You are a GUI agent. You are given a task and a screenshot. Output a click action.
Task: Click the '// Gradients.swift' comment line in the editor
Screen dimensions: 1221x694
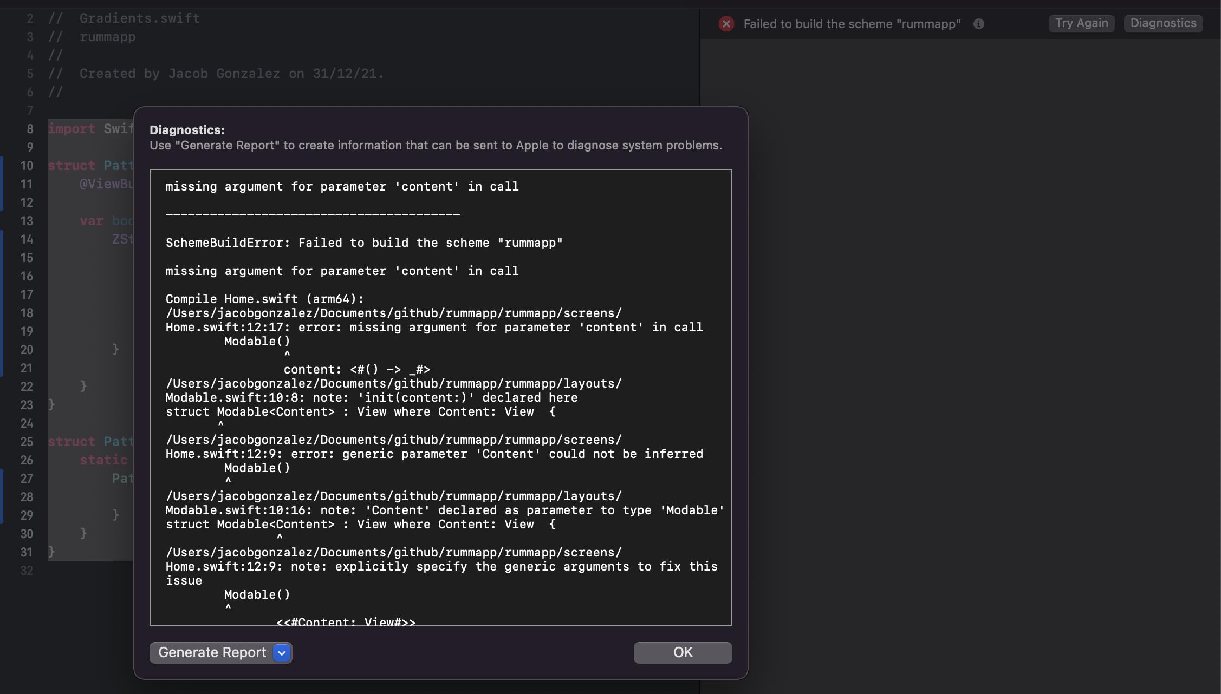point(124,18)
